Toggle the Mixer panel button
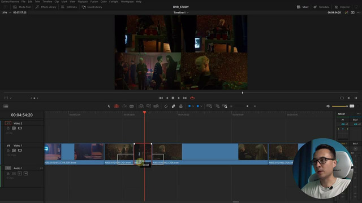The image size is (362, 203). [x=303, y=7]
